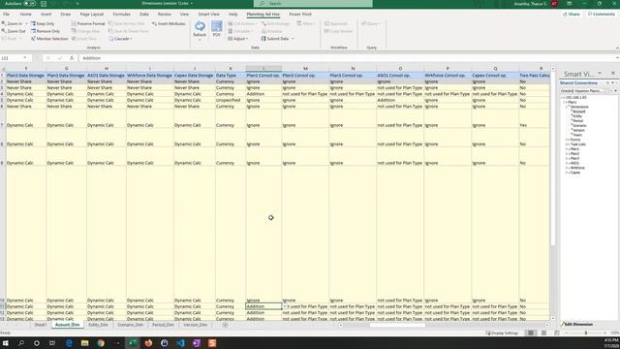The image size is (620, 349).
Task: Expand the Task Lists tree node
Action: click(568, 144)
